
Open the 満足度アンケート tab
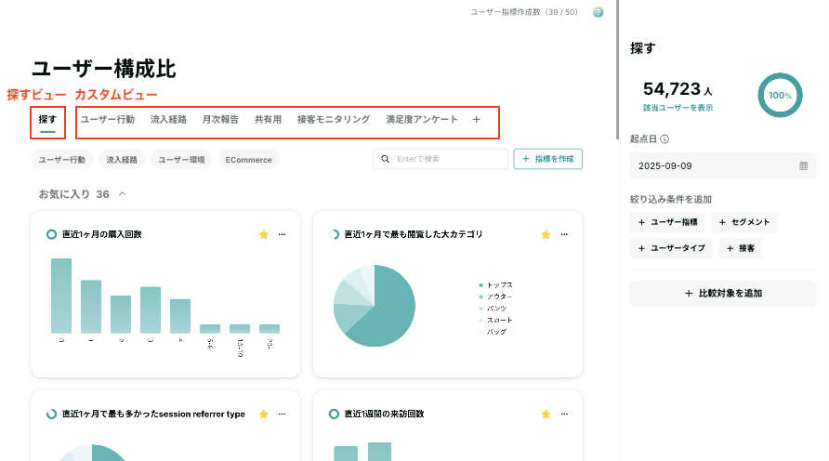click(422, 120)
